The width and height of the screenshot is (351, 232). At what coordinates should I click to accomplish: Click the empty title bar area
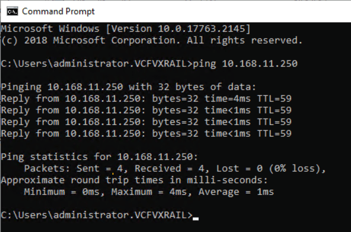(x=218, y=11)
